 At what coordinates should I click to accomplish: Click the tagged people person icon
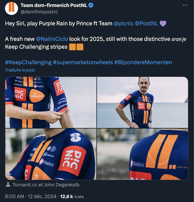[x=8, y=185]
